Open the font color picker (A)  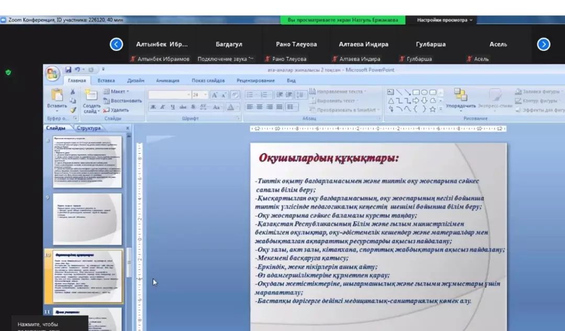pos(231,107)
